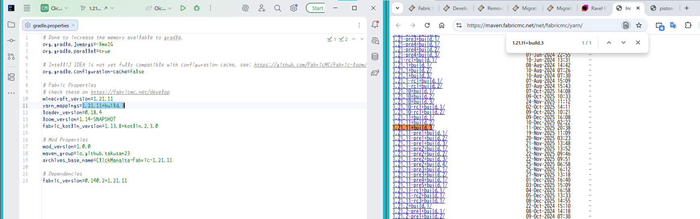Image resolution: width=700 pixels, height=219 pixels.
Task: Switch to the Ravel browser tab
Action: click(595, 8)
